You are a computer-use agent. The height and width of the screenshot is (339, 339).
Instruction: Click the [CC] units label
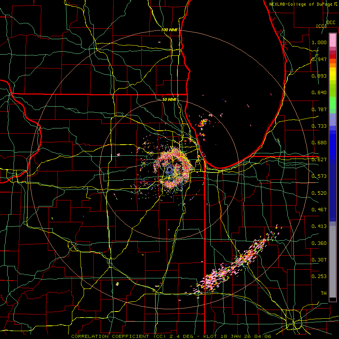322,26
